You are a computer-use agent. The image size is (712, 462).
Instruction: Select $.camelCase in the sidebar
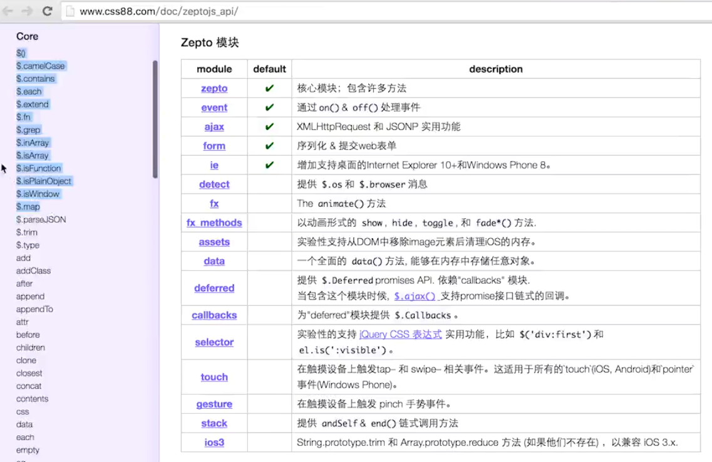coord(41,66)
